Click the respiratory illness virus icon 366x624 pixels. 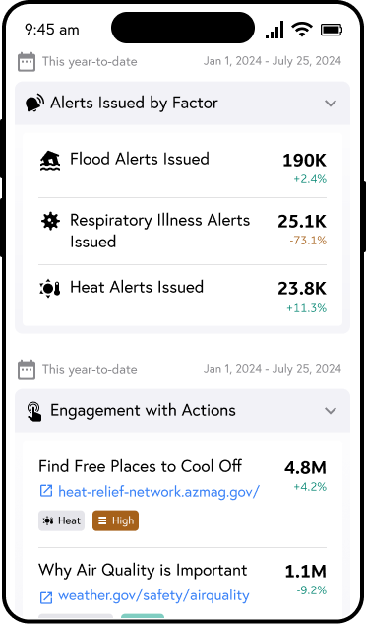[50, 221]
